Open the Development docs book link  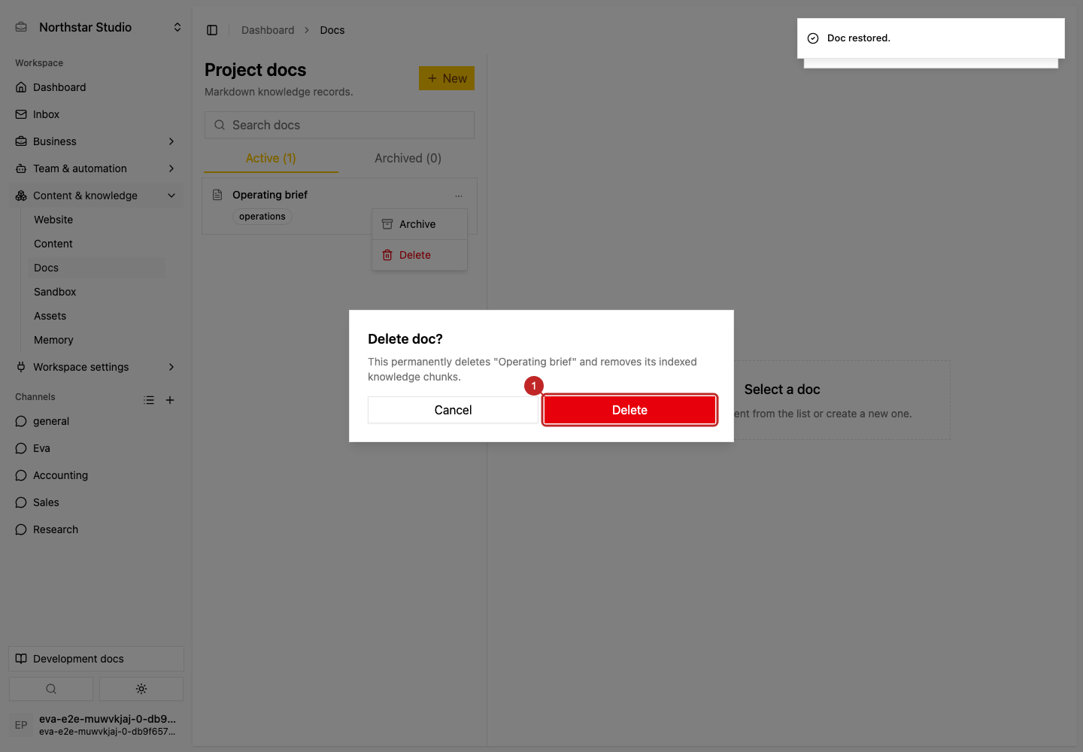(x=96, y=659)
